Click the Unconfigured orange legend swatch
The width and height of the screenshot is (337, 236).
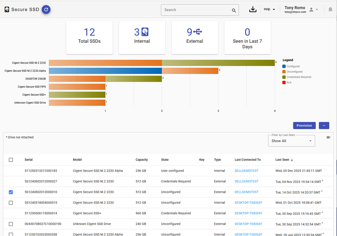tap(284, 72)
